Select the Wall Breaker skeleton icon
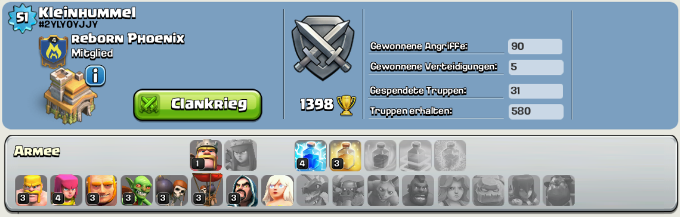This screenshot has width=680, height=217. point(171,190)
